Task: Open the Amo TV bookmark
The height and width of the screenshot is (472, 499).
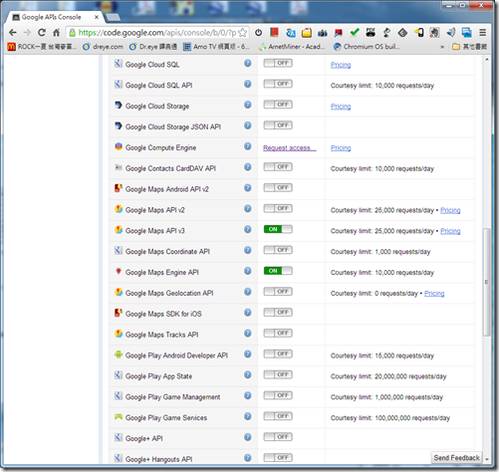Action: (216, 47)
